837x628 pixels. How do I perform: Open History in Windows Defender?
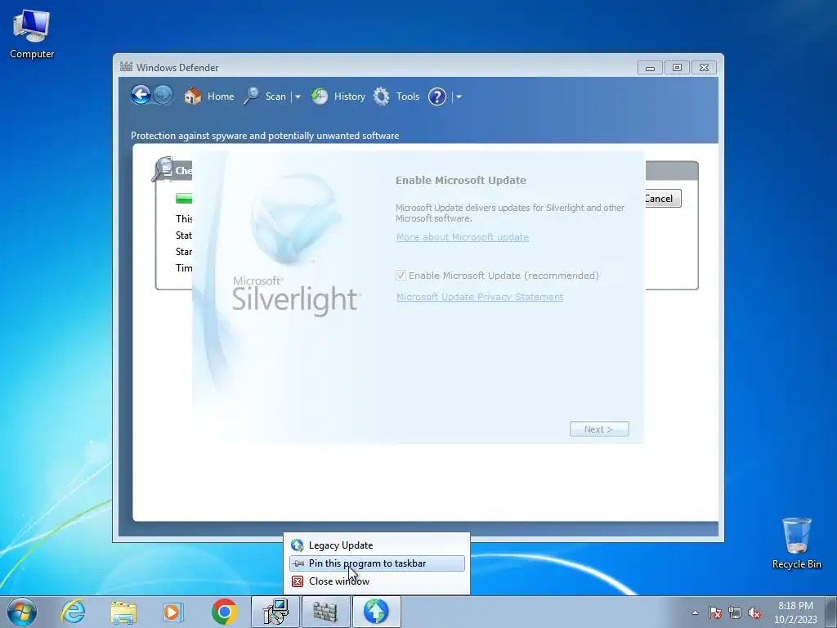338,96
